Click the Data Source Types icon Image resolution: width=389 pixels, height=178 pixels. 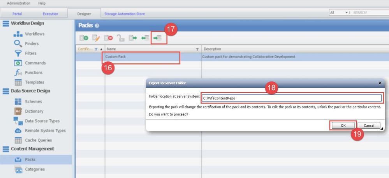coord(18,121)
